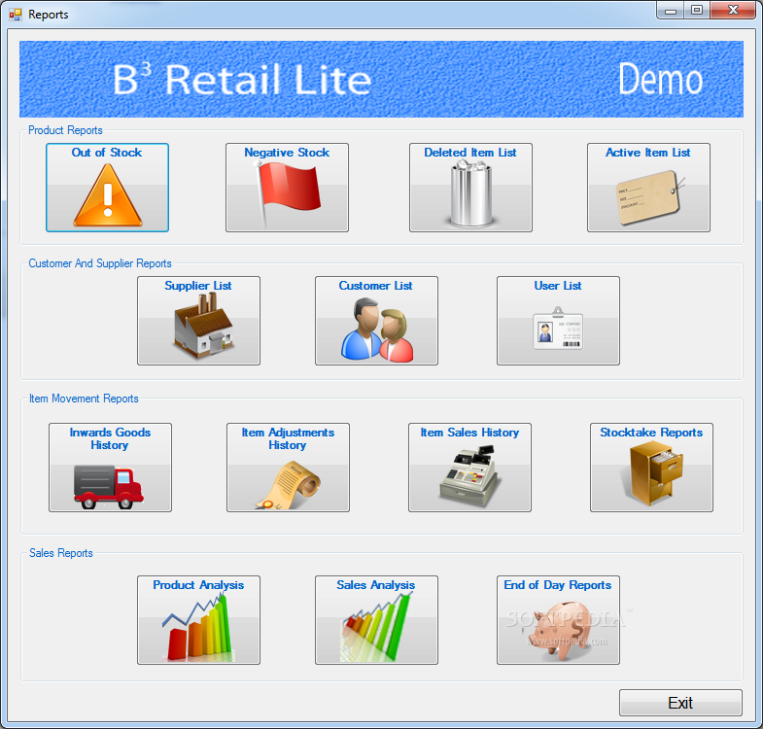This screenshot has height=729, width=763.
Task: Click the Exit button
Action: pyautogui.click(x=680, y=703)
